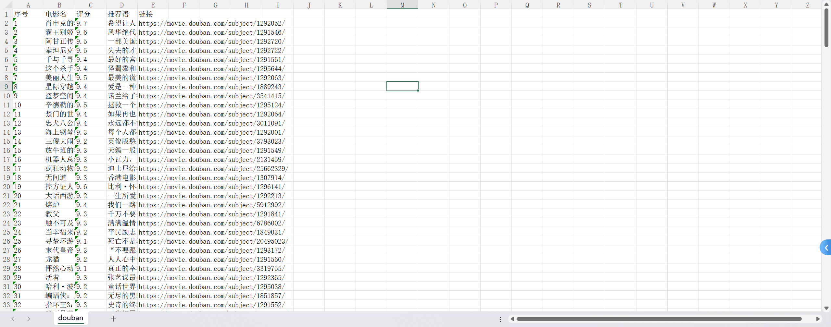831x327 pixels.
Task: Click the 电影名 header cell
Action: [x=59, y=14]
